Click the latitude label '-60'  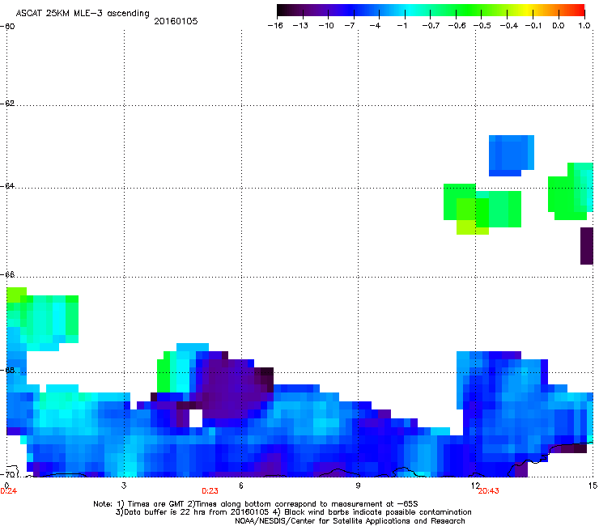coord(7,27)
